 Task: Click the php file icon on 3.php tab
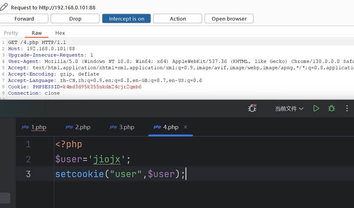click(113, 127)
